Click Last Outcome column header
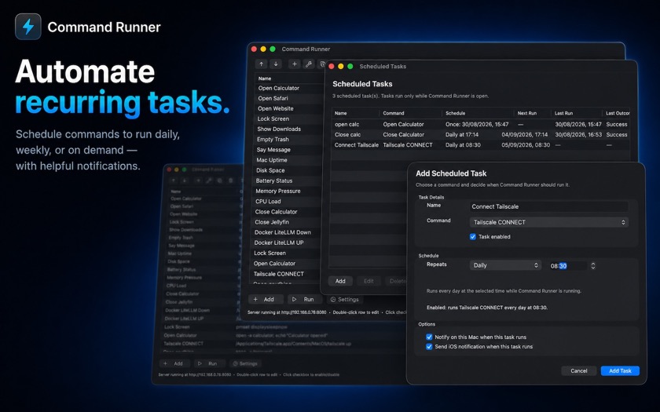Image resolution: width=660 pixels, height=412 pixels. click(x=617, y=113)
